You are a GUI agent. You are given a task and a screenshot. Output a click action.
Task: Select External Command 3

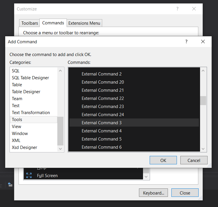pos(134,123)
